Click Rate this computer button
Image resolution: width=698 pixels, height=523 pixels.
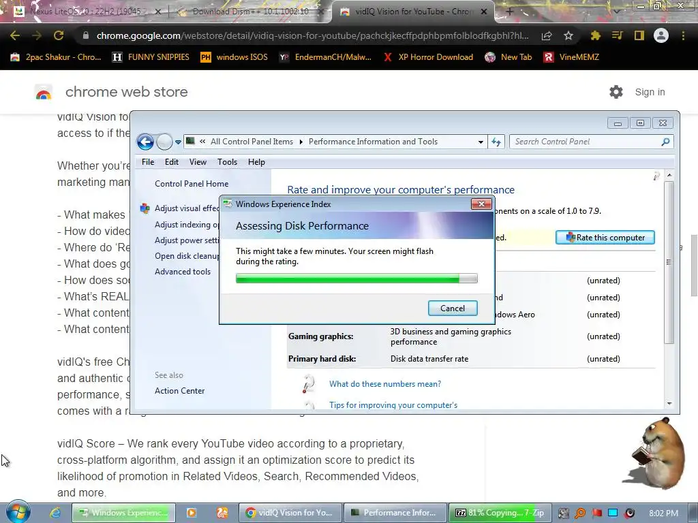[x=605, y=238]
